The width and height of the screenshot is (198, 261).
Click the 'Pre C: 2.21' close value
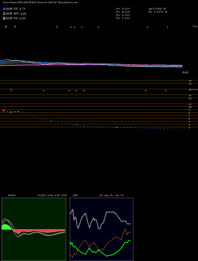(123, 18)
